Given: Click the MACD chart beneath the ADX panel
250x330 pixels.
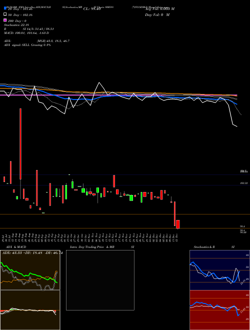Looking at the screenshot, I should (x=30, y=310).
